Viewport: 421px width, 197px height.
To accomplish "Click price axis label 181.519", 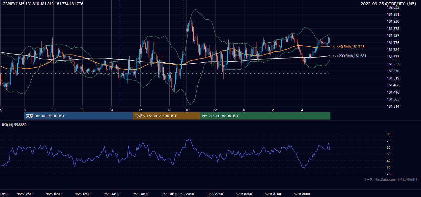I will click(x=393, y=78).
